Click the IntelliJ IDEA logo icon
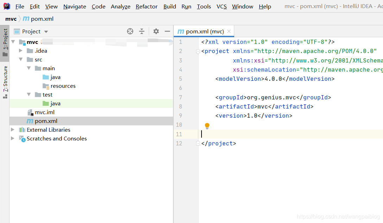 pos(7,6)
